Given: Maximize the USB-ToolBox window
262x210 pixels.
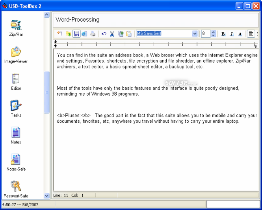Looking at the screenshot, I should pyautogui.click(x=248, y=6).
